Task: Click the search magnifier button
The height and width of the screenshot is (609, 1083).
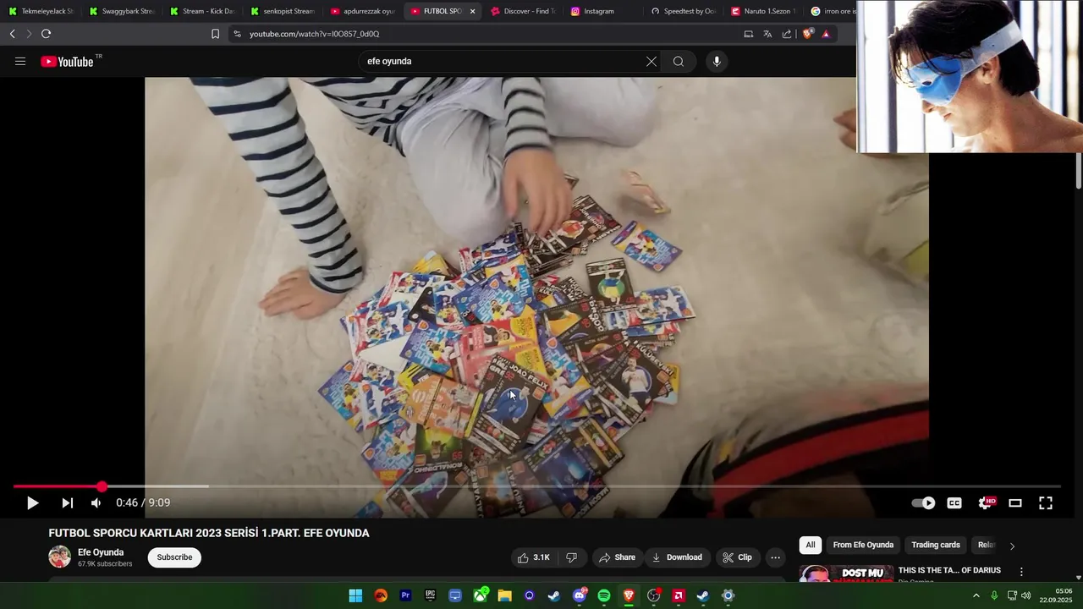Action: [679, 62]
